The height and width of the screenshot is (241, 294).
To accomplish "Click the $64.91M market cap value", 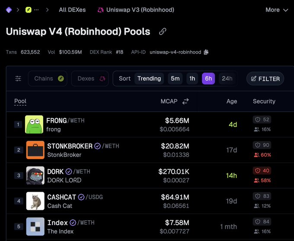I will click(x=175, y=197).
